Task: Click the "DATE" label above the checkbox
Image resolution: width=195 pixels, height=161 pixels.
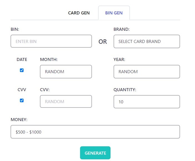Action: [22, 59]
